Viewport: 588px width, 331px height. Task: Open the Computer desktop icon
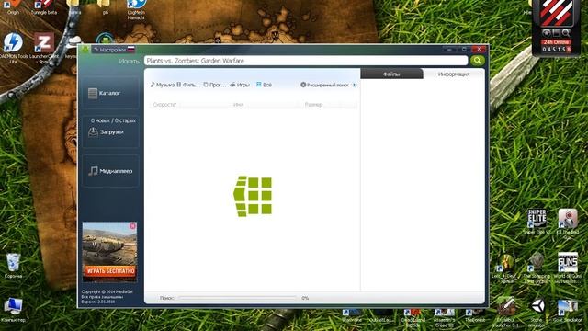point(13,310)
